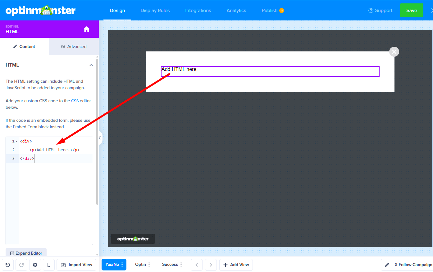Click the home icon in the HTML header

pyautogui.click(x=87, y=29)
